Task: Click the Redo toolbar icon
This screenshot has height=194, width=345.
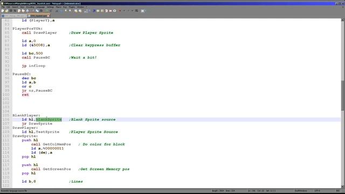Action: point(51,11)
